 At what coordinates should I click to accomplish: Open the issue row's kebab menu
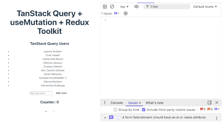click(217, 118)
